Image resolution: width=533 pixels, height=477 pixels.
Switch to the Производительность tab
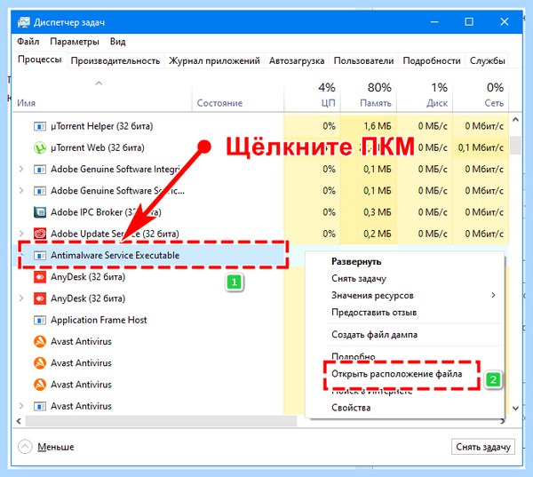click(115, 61)
